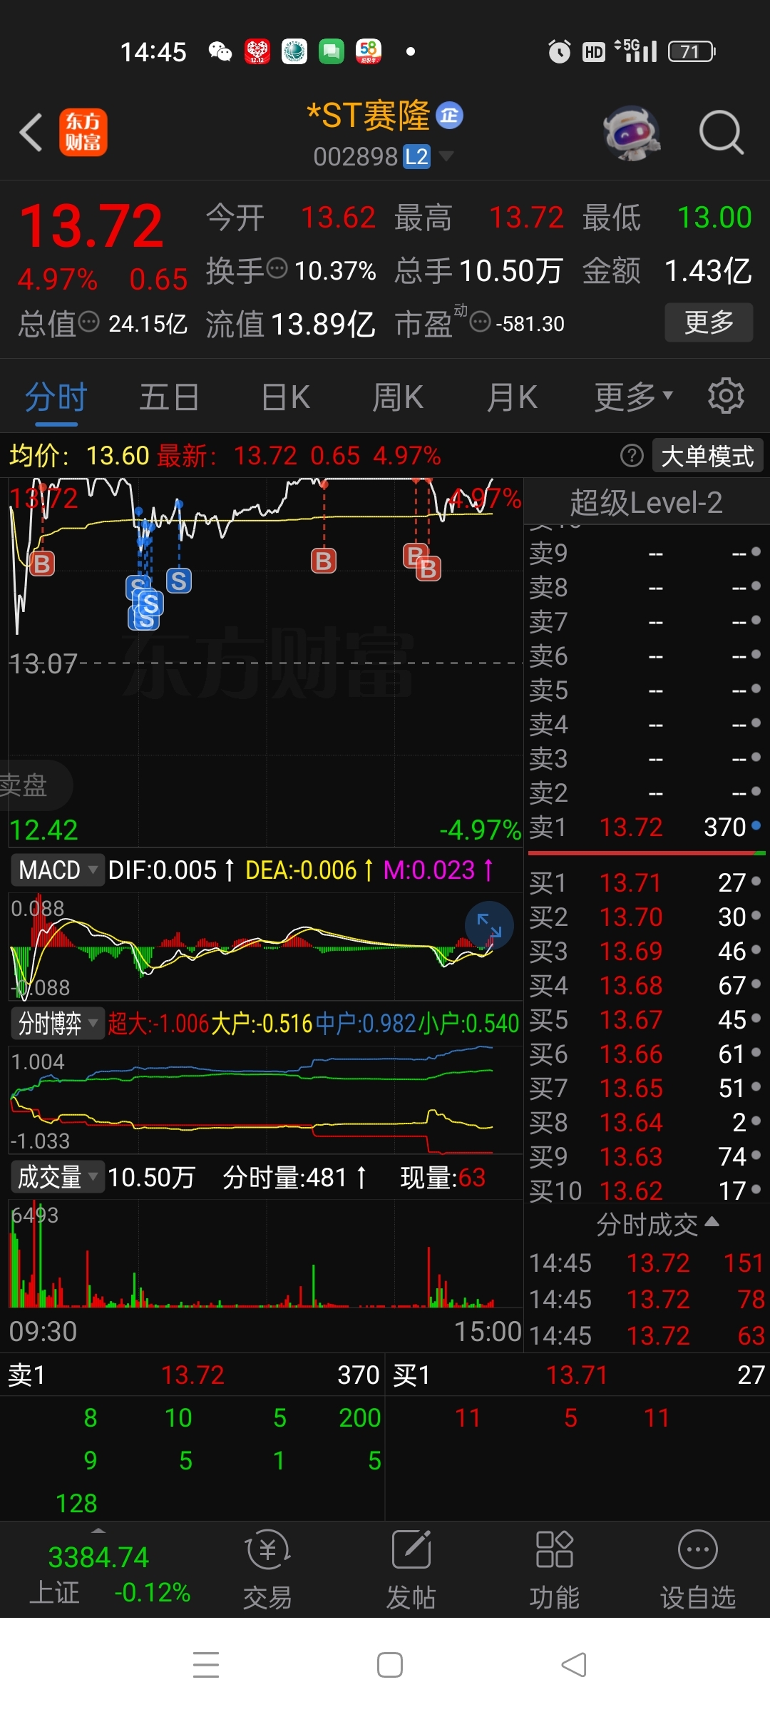Screen dimensions: 770x1712
Task: Expand the stock code dropdown arrow
Action: (x=446, y=156)
